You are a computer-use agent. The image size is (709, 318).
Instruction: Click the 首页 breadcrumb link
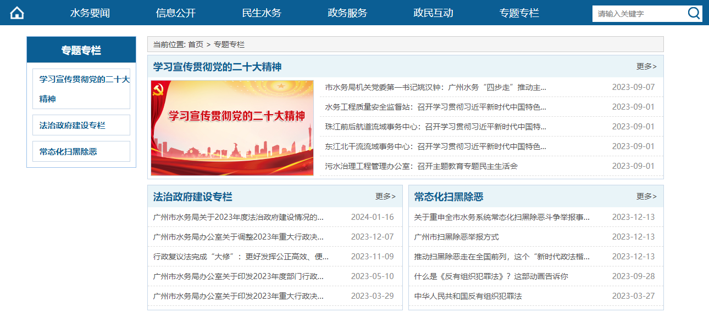tap(195, 44)
